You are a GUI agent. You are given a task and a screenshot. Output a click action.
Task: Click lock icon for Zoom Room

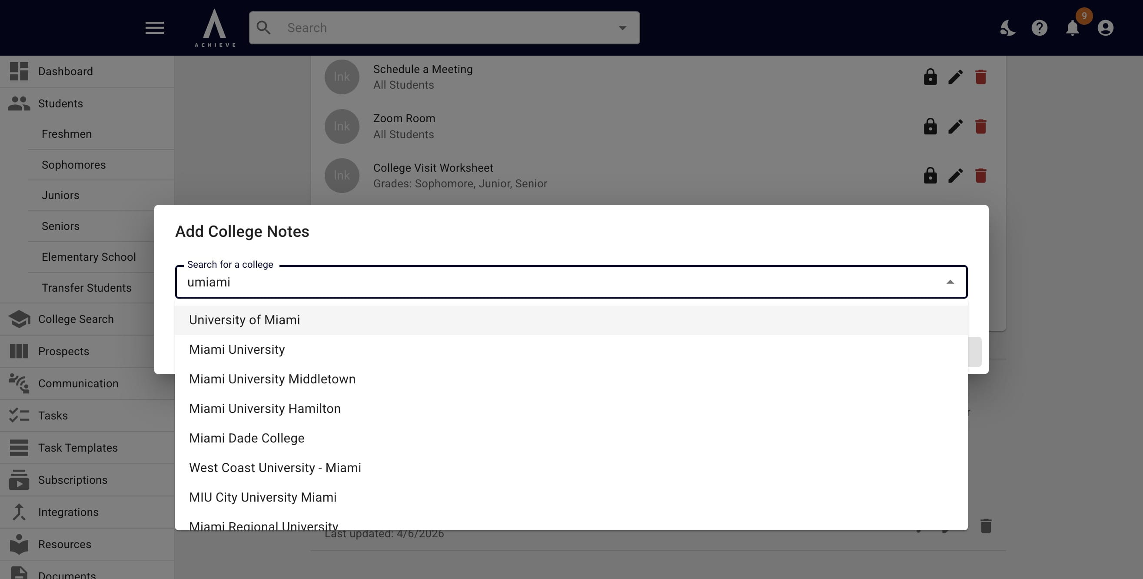pos(930,126)
